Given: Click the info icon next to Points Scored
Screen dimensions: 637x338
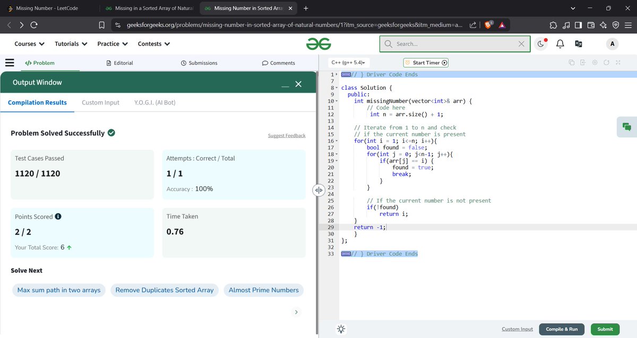Looking at the screenshot, I should point(58,216).
